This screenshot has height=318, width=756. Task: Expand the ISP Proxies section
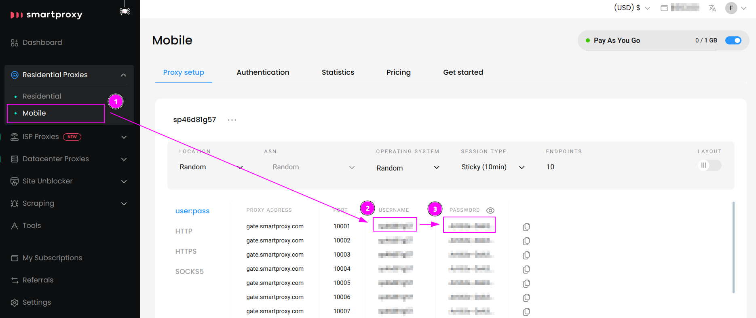(124, 137)
